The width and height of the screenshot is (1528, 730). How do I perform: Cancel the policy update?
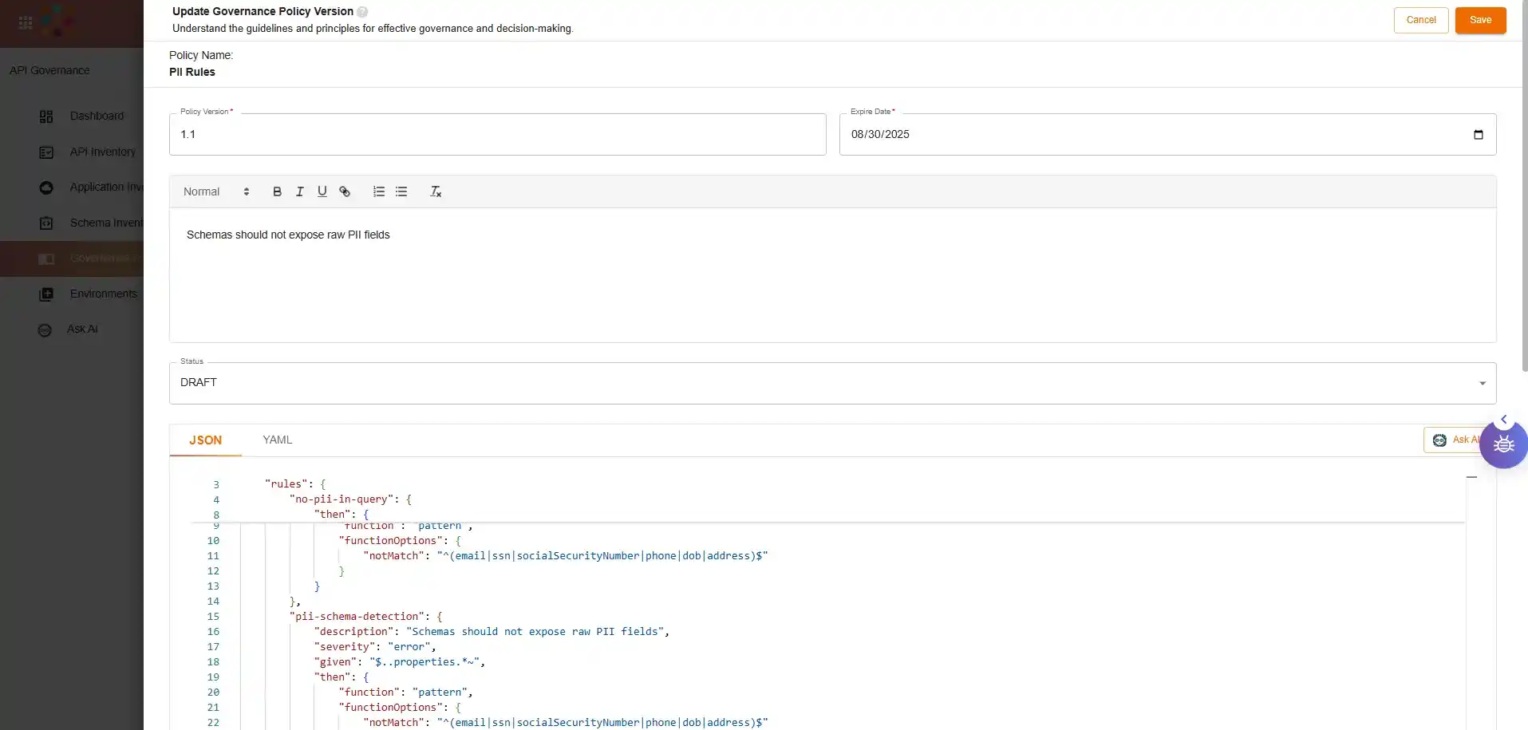pyautogui.click(x=1420, y=20)
